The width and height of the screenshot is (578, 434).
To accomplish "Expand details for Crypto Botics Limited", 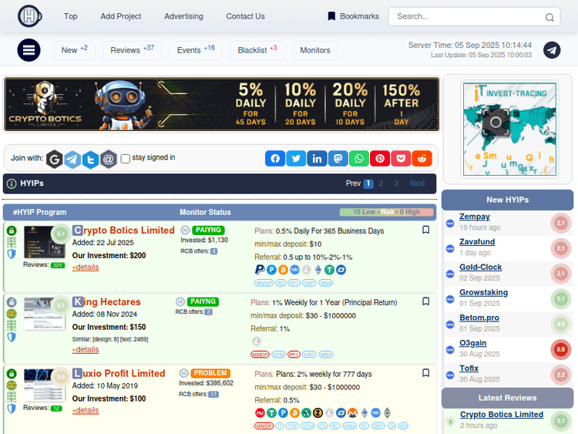I will [86, 267].
